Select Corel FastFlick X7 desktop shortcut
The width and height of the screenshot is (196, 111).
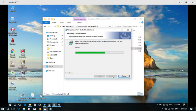[23, 64]
